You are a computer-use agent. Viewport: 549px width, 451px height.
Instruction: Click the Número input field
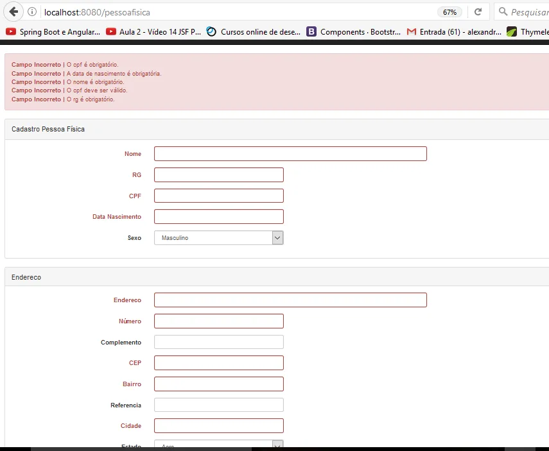coord(219,321)
